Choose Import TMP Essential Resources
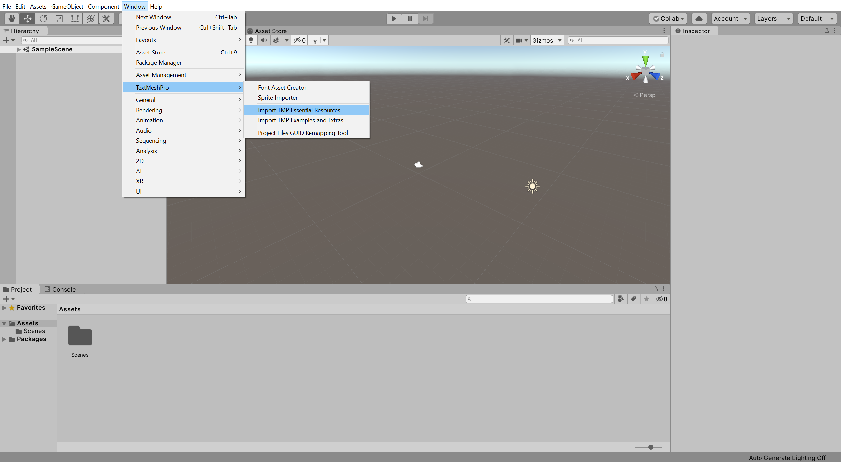The image size is (841, 462). coord(299,110)
